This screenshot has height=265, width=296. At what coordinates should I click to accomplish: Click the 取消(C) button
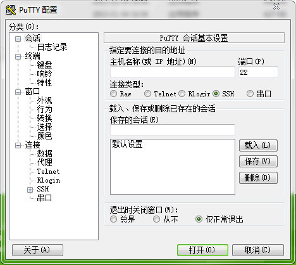pyautogui.click(x=258, y=250)
